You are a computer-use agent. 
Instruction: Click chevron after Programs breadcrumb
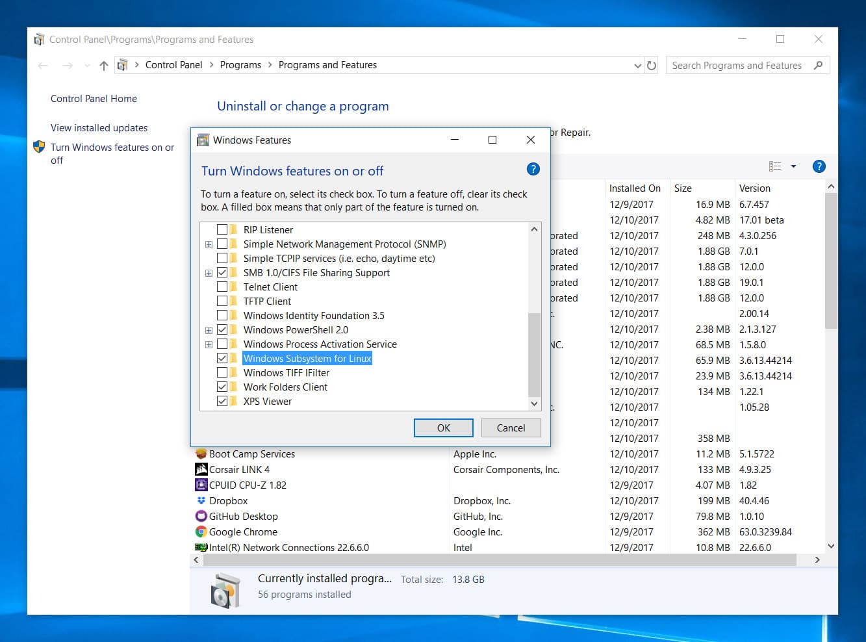coord(270,65)
